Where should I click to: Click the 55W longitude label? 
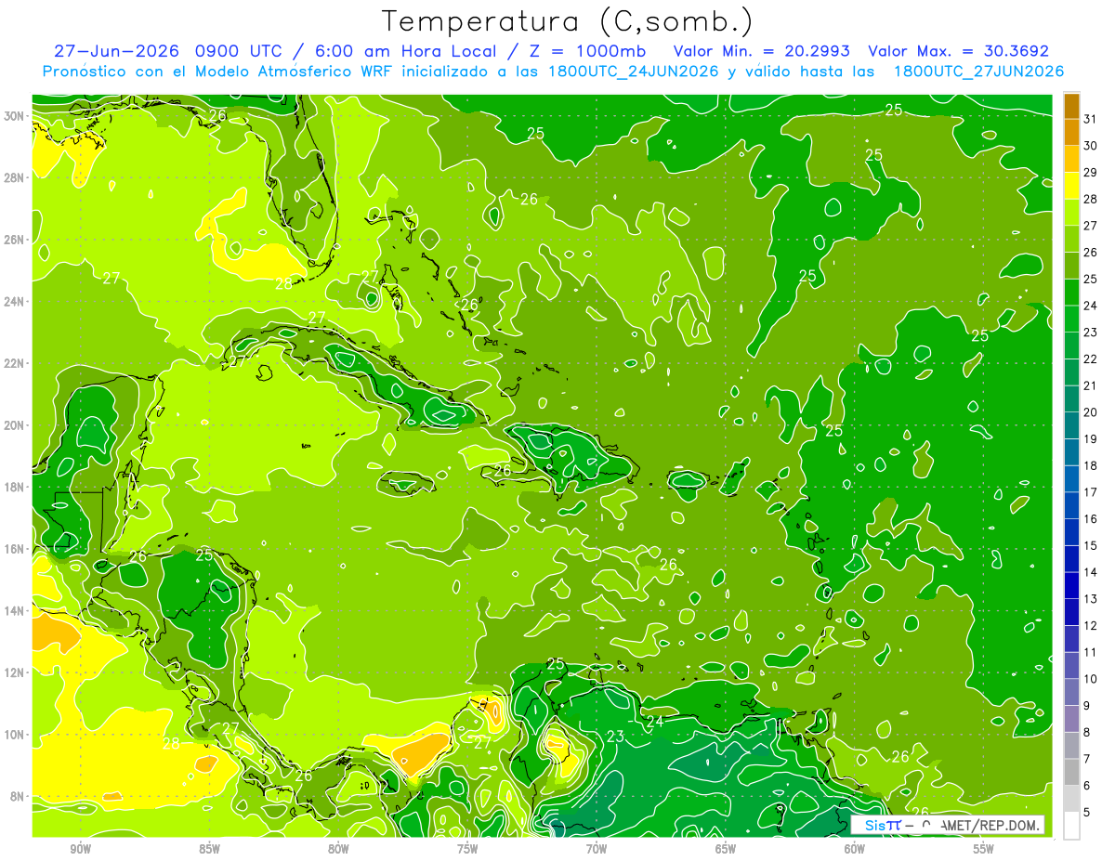pyautogui.click(x=984, y=850)
